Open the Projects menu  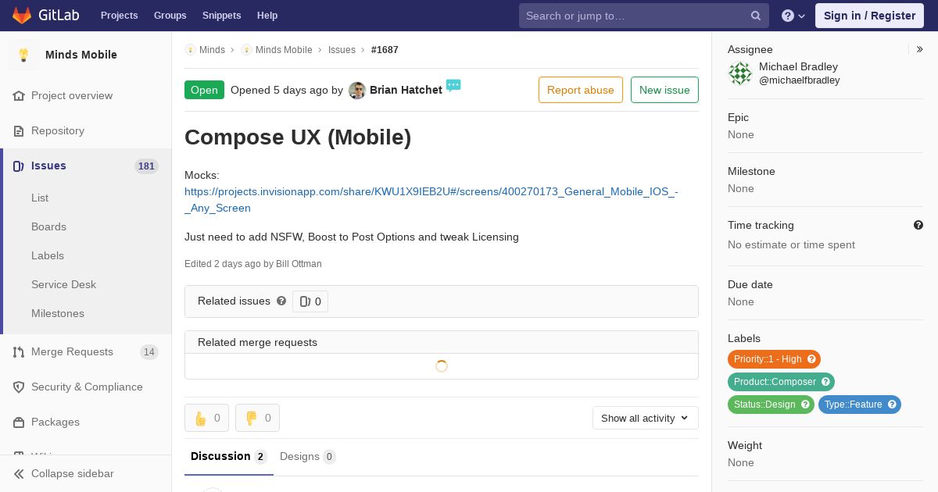click(x=120, y=16)
